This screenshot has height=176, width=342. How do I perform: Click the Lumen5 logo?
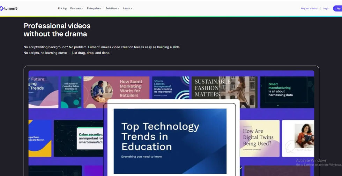coord(8,8)
